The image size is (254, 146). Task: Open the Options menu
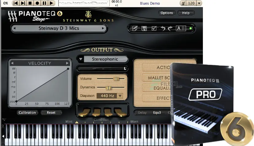point(167,13)
